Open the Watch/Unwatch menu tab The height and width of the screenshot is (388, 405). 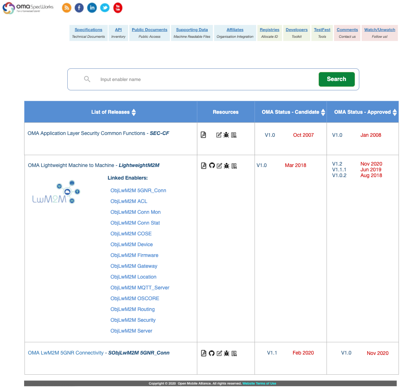(x=380, y=33)
